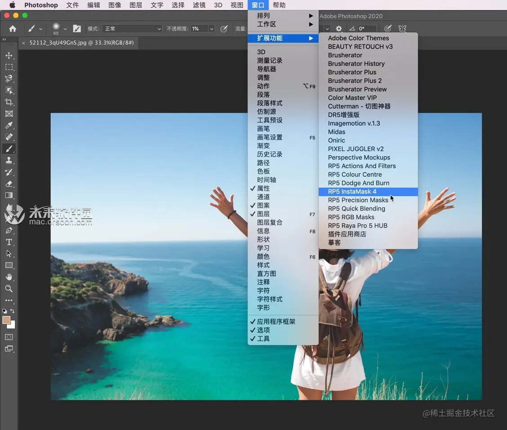Viewport: 507px width, 430px height.
Task: Toggle pressure for size icon
Action: pos(388,29)
